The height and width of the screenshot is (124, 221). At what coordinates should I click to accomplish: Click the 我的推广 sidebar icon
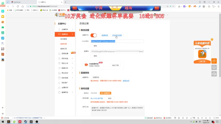pos(59,83)
